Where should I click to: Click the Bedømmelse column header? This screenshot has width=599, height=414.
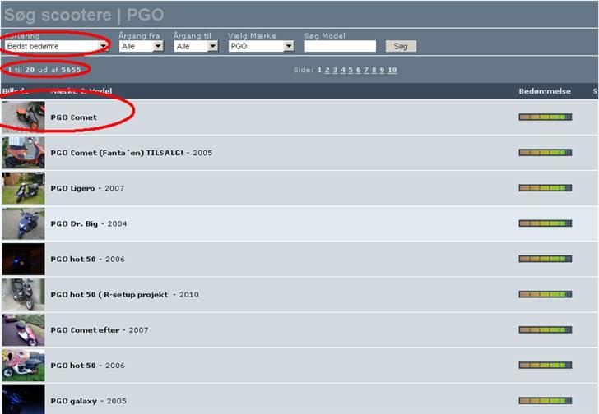(x=545, y=91)
